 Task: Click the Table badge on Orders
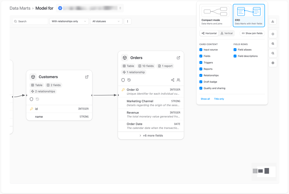click(x=128, y=66)
